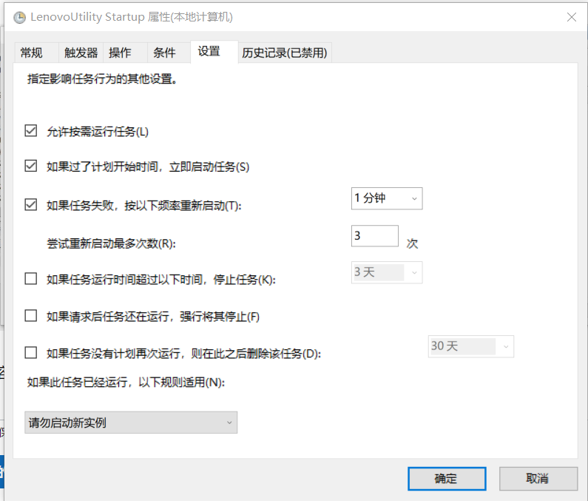
Task: Click the 3 天 stop-task duration dropdown
Action: 387,272
